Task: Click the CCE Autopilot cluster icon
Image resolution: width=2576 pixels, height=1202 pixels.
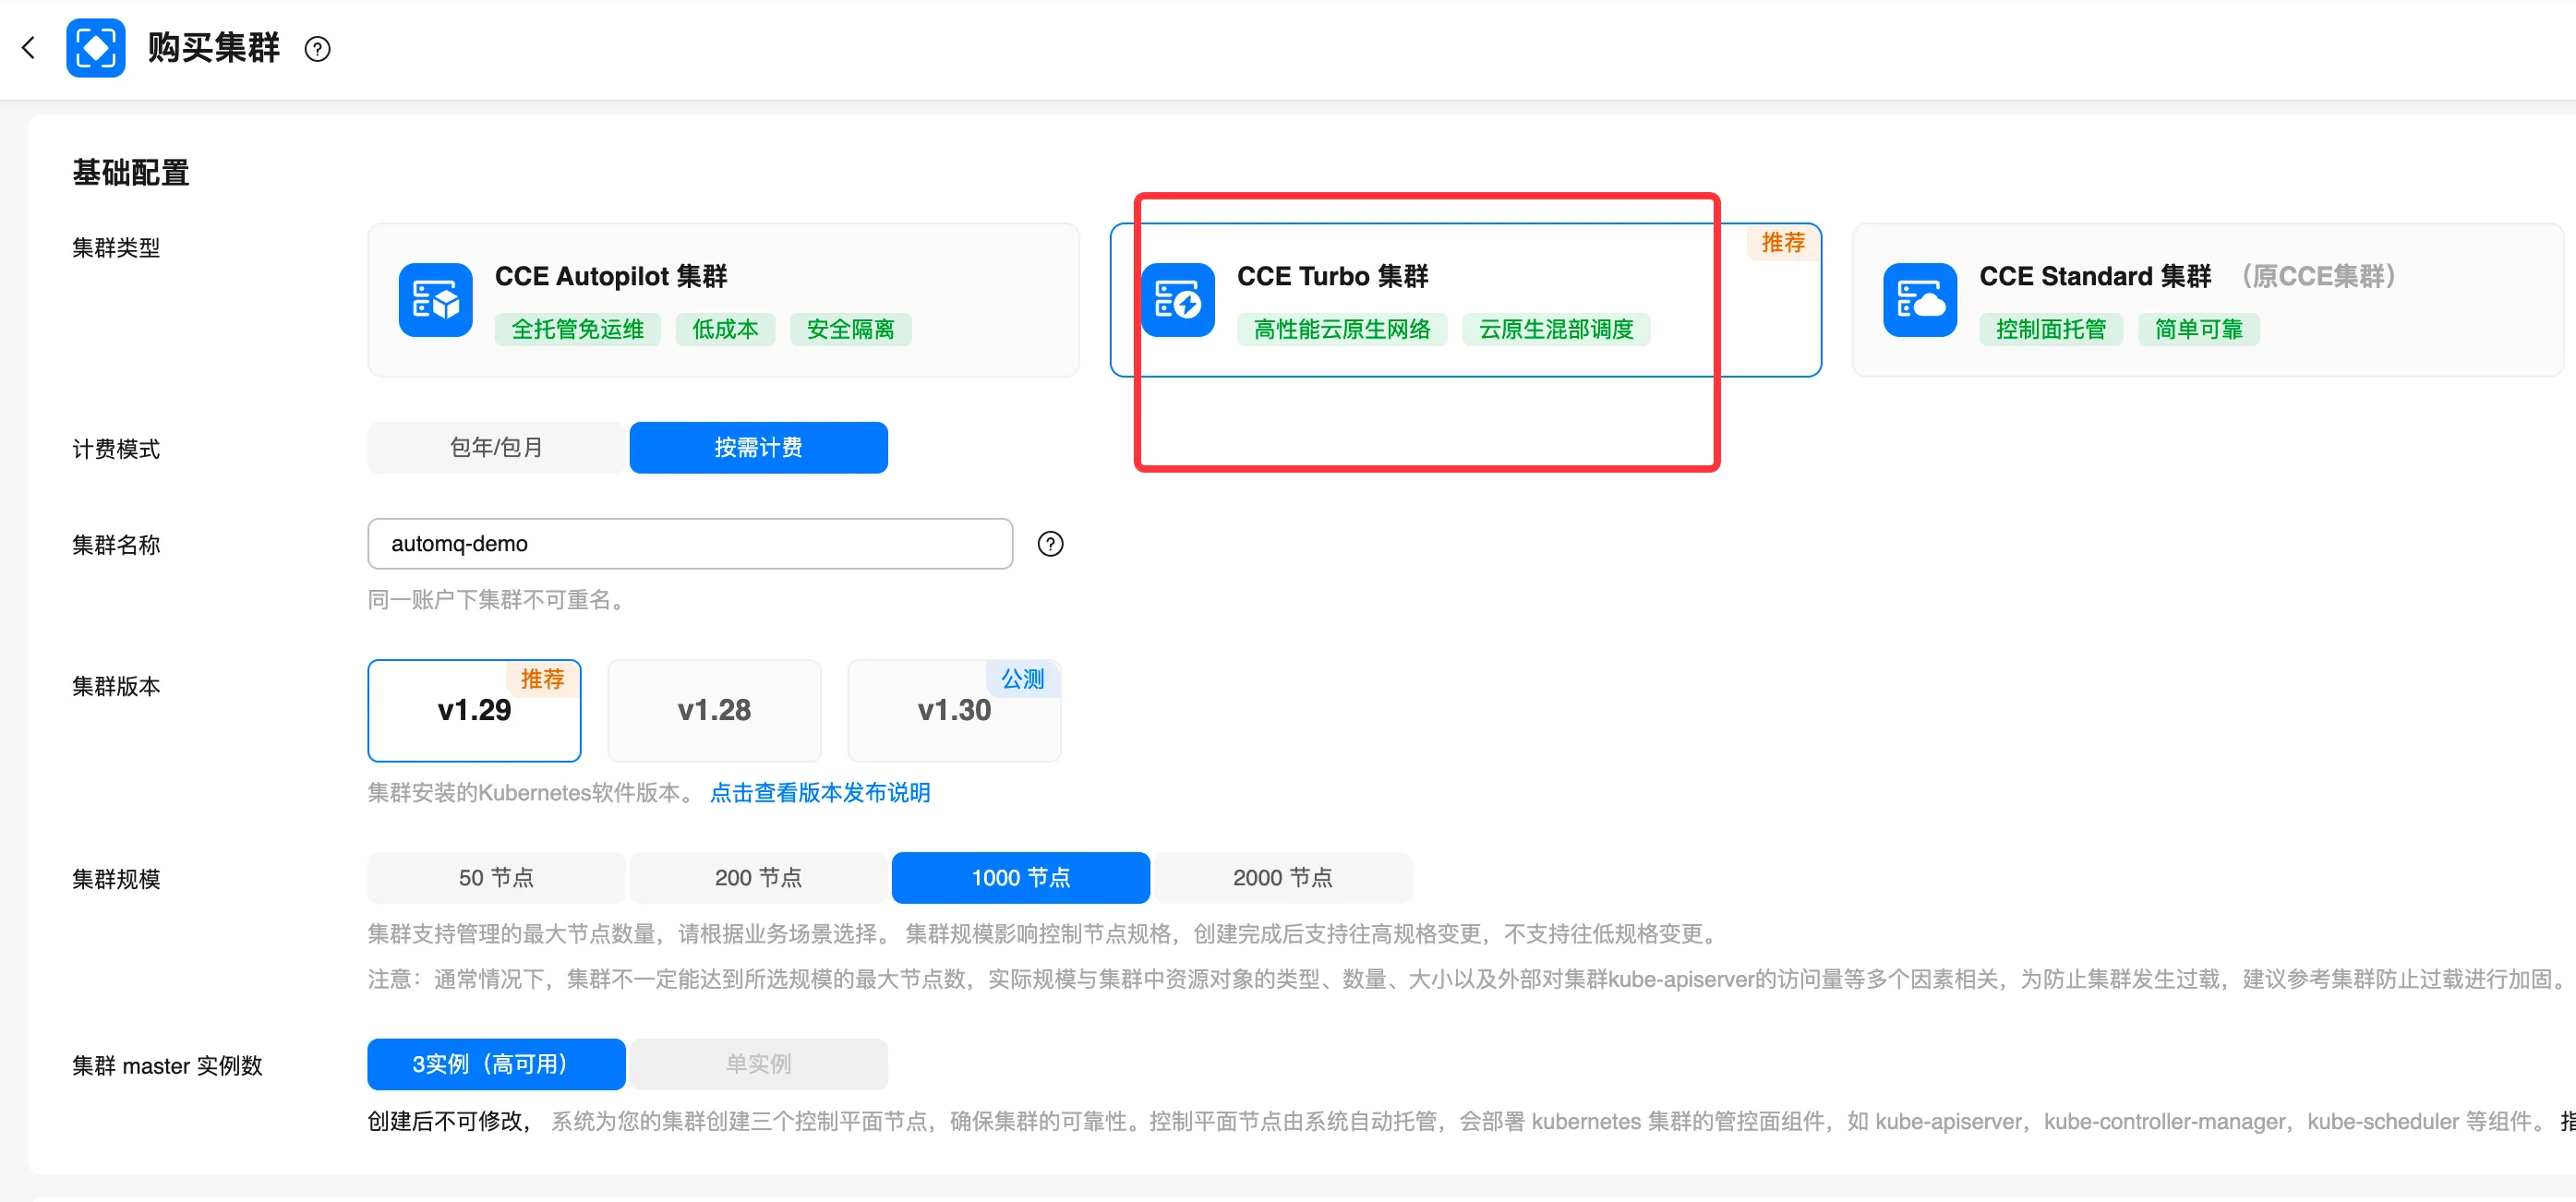Action: pyautogui.click(x=435, y=300)
